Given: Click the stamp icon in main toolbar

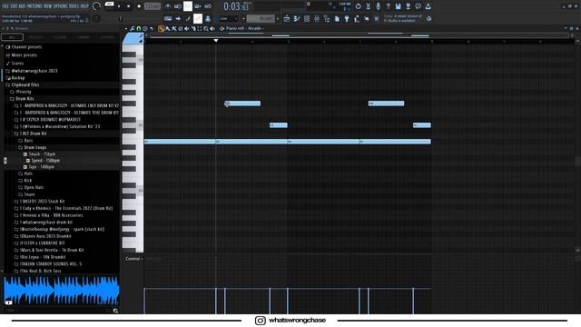Looking at the screenshot, I should (x=208, y=18).
